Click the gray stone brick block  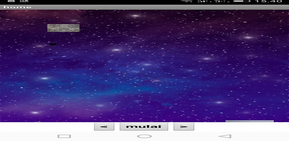[x=64, y=28]
